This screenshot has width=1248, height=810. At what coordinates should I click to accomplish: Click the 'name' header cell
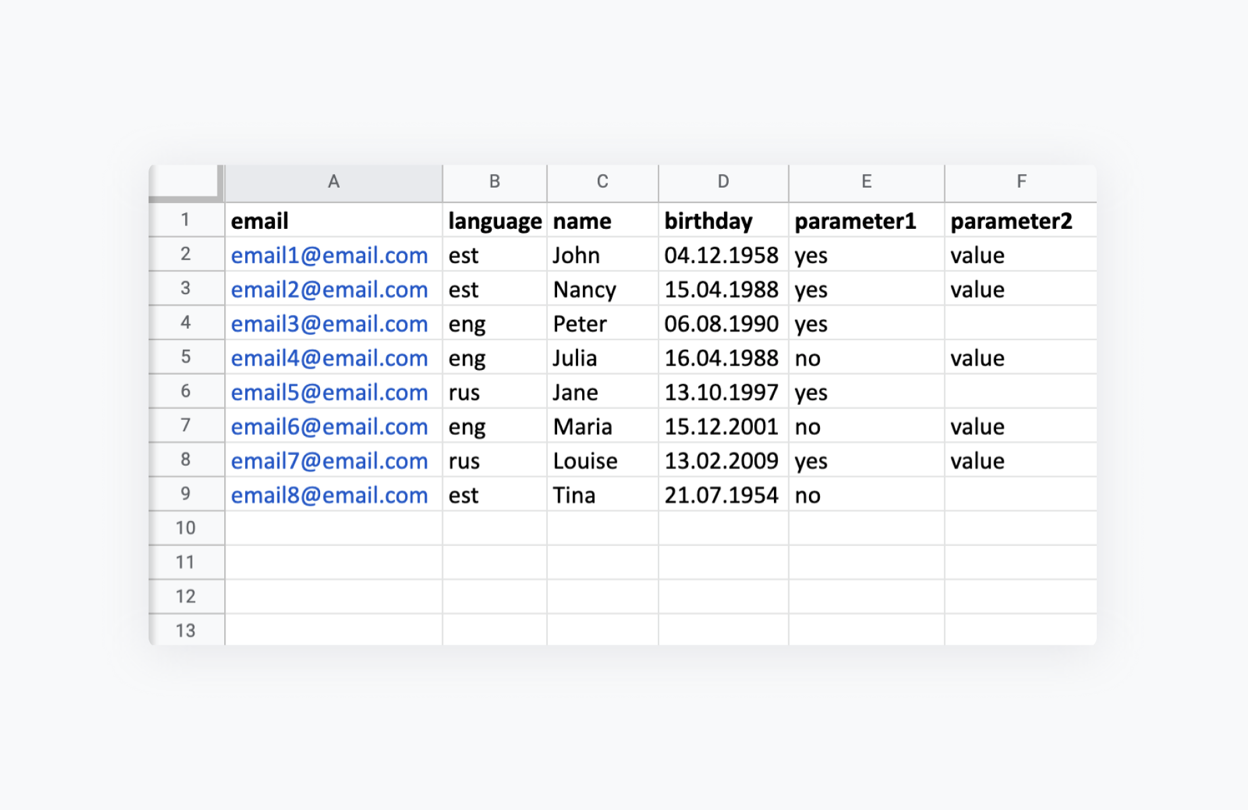click(x=602, y=220)
